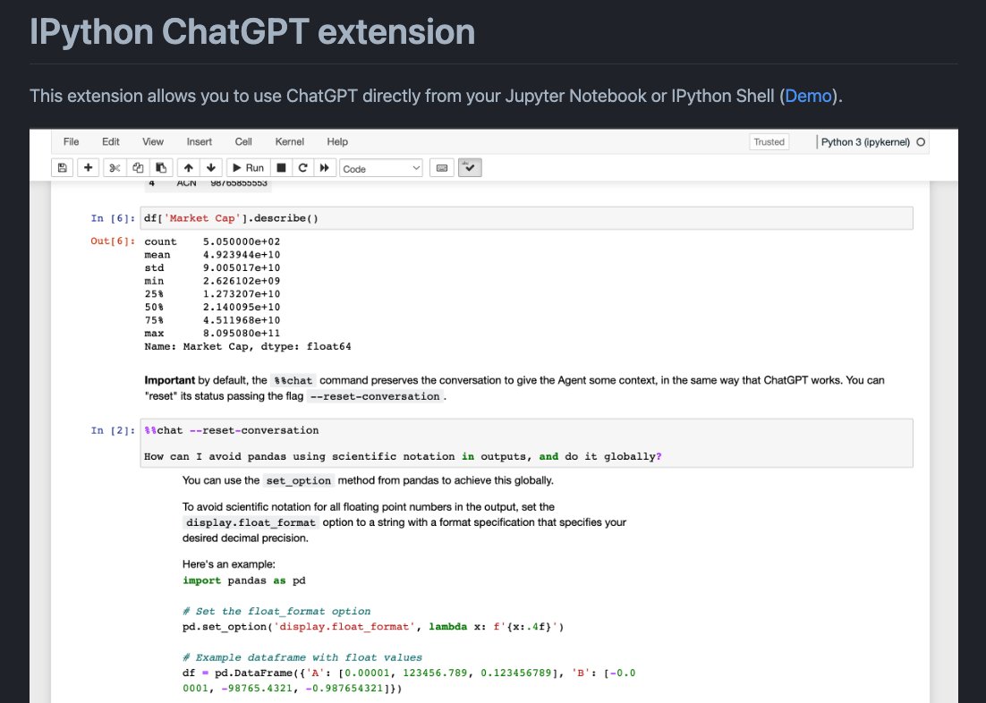The width and height of the screenshot is (986, 703).
Task: Click the display.float_format inline code
Action: 251,522
